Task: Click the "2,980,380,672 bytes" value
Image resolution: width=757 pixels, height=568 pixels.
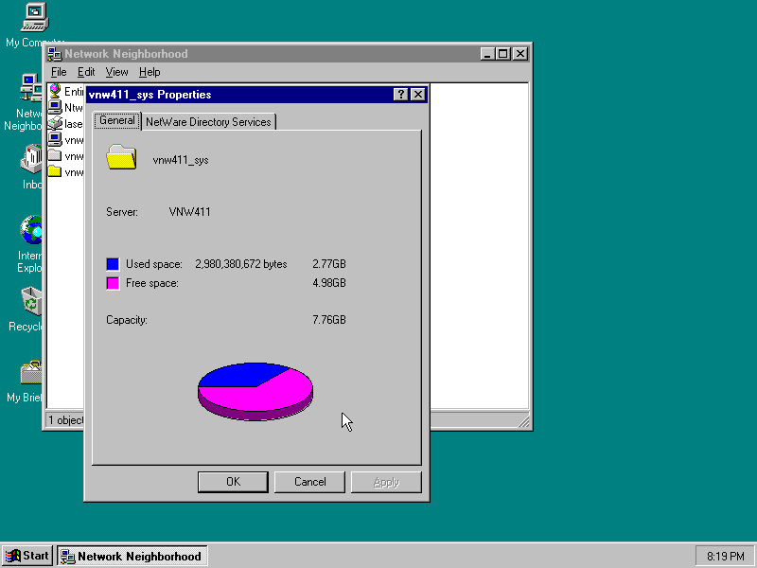Action: click(x=241, y=264)
